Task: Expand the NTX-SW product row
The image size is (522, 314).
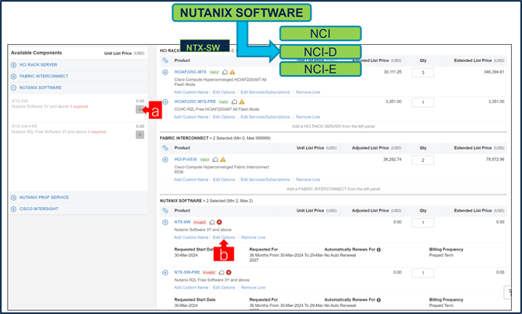Action: (x=165, y=223)
